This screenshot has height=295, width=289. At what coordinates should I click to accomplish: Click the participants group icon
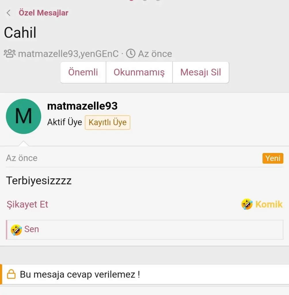tap(10, 54)
